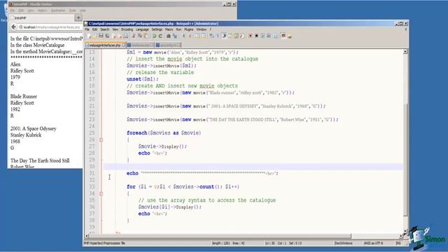Image resolution: width=448 pixels, height=252 pixels.
Task: Click the Zoom In toolbar icon
Action: coord(183,36)
